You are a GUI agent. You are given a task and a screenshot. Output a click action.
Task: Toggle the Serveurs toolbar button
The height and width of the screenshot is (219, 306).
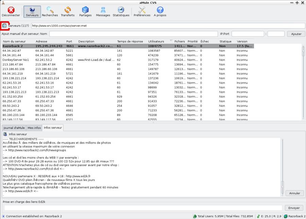point(32,12)
